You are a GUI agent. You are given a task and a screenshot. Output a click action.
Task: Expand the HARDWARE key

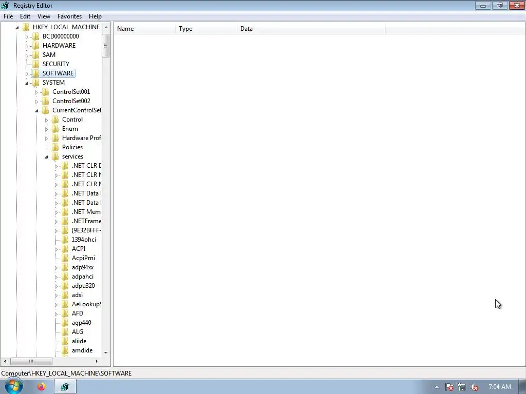[x=27, y=46]
